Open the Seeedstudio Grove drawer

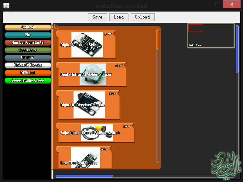pyautogui.click(x=28, y=80)
